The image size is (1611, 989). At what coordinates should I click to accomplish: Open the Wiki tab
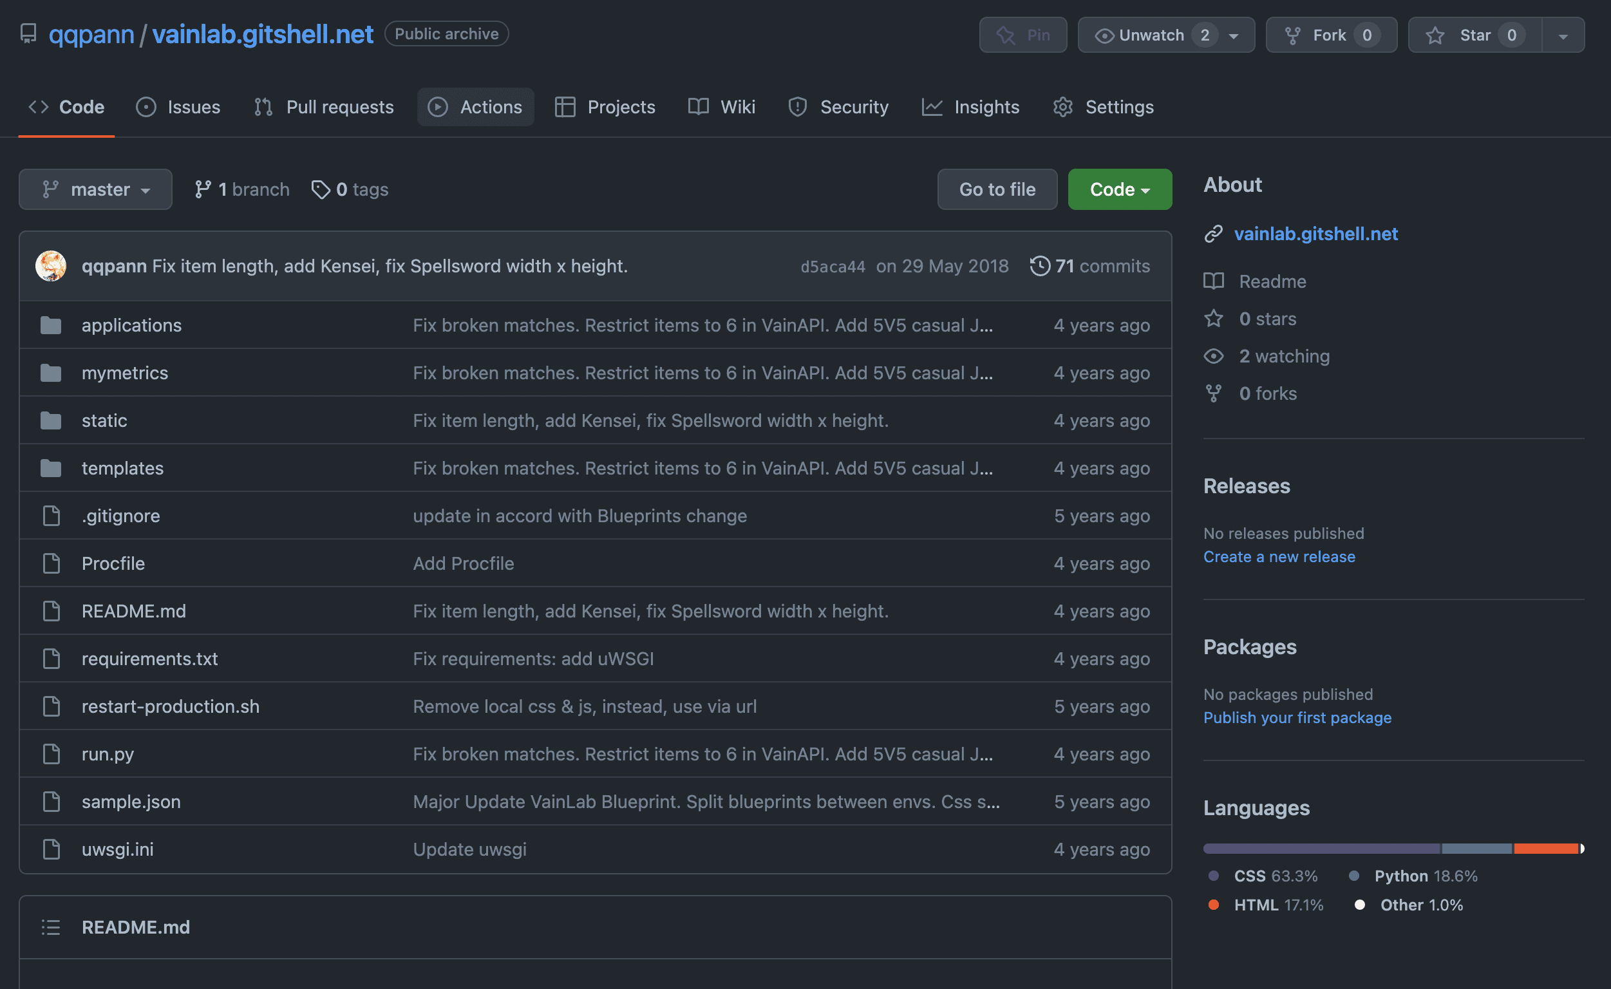pyautogui.click(x=722, y=107)
